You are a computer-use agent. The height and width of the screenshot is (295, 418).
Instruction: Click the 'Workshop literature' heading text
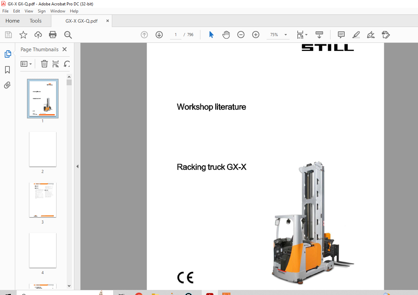(212, 107)
